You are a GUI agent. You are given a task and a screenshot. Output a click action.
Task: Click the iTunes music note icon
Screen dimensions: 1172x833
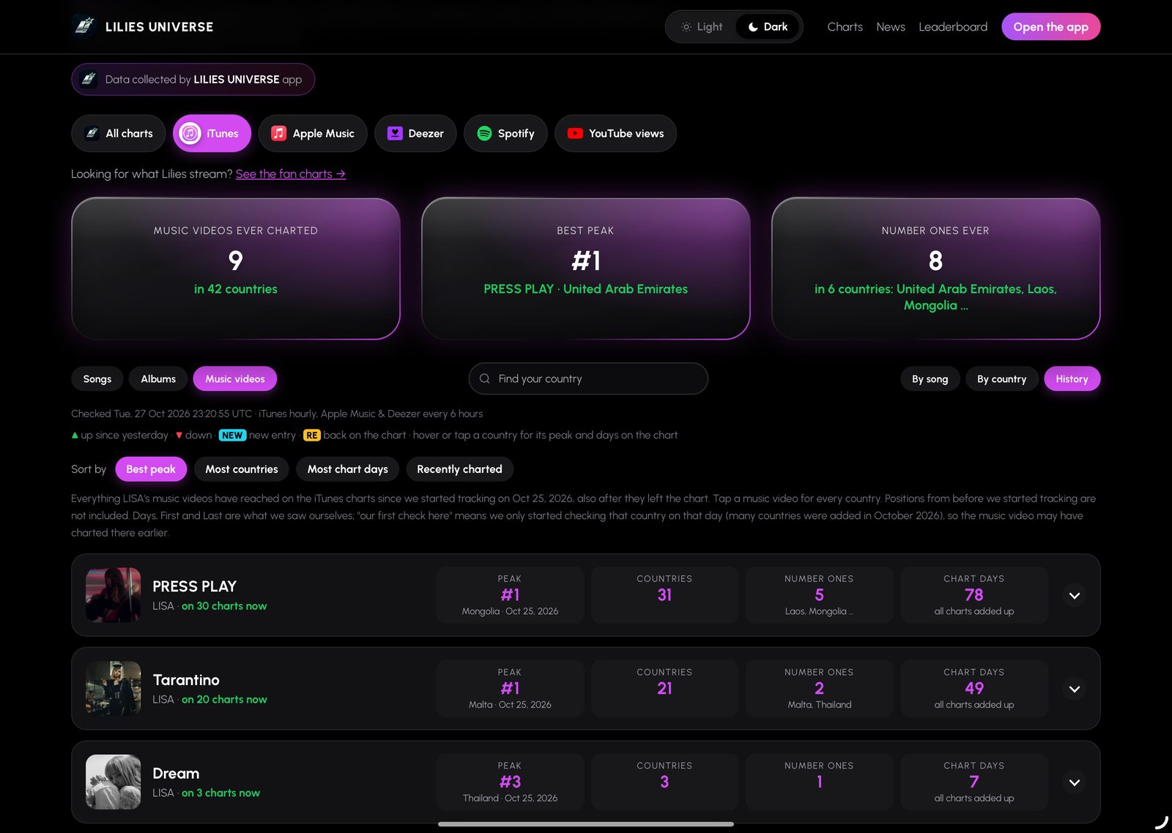(x=190, y=133)
